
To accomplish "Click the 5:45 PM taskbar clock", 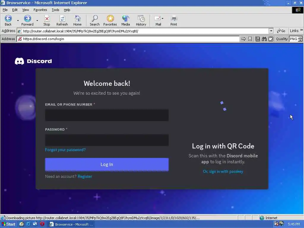I will pyautogui.click(x=294, y=224).
